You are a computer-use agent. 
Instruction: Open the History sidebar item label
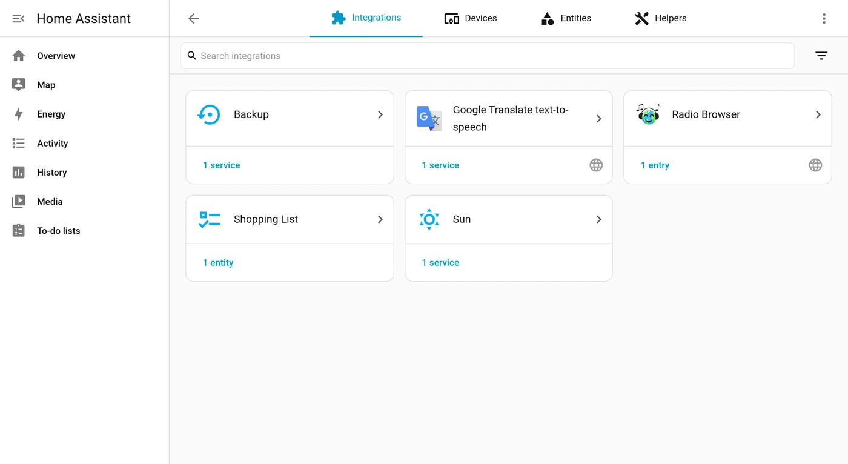pos(52,172)
